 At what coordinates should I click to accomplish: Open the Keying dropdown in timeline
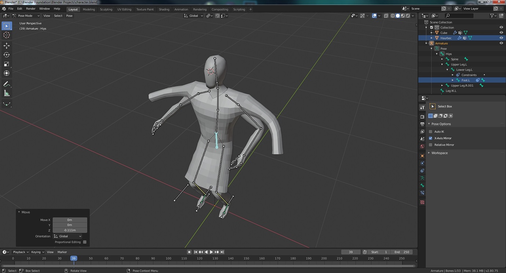[38, 252]
